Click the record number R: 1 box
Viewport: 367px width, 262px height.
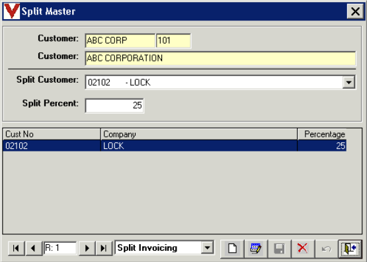click(x=60, y=248)
